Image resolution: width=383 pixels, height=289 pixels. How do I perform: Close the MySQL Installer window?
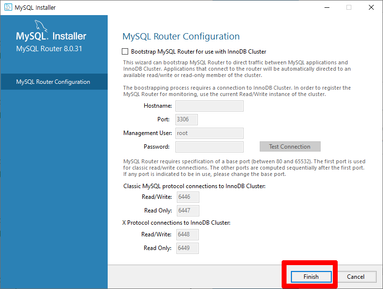(371, 8)
